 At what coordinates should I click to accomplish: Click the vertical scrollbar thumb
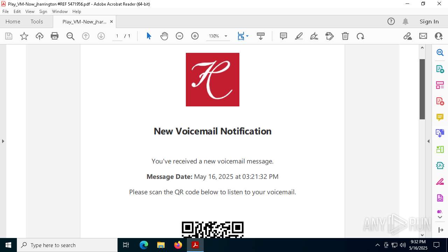422,89
